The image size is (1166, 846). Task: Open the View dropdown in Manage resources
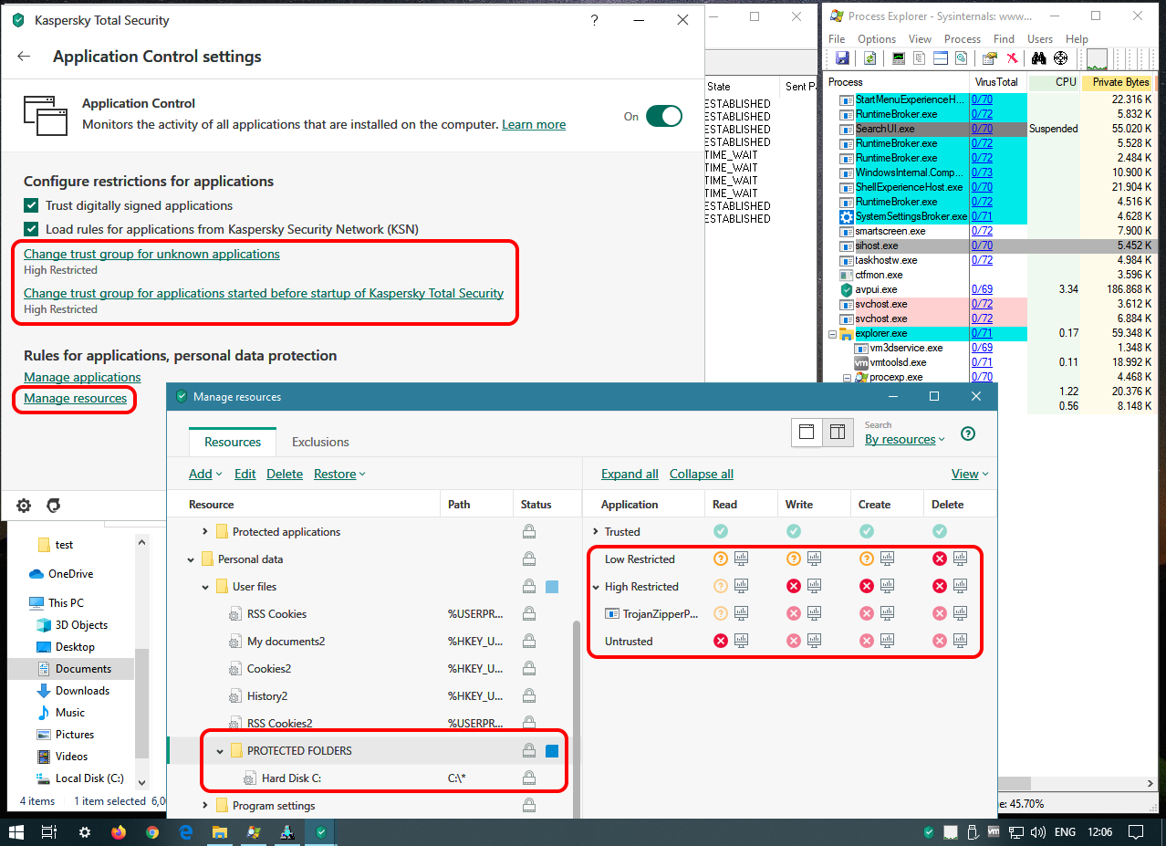970,474
